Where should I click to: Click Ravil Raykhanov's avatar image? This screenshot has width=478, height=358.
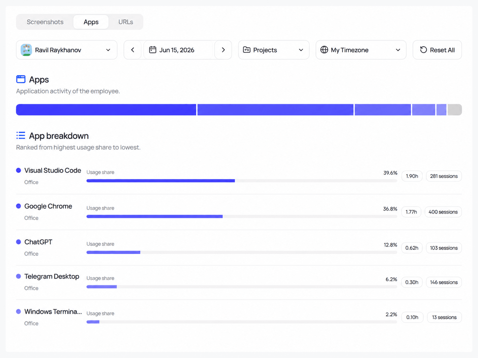pyautogui.click(x=26, y=50)
